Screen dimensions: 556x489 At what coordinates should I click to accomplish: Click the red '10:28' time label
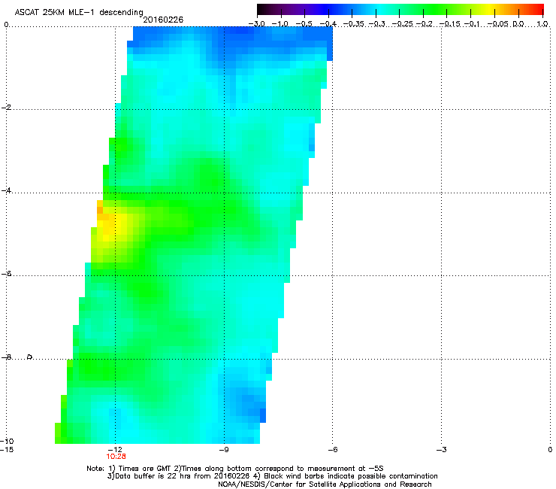pyautogui.click(x=116, y=457)
